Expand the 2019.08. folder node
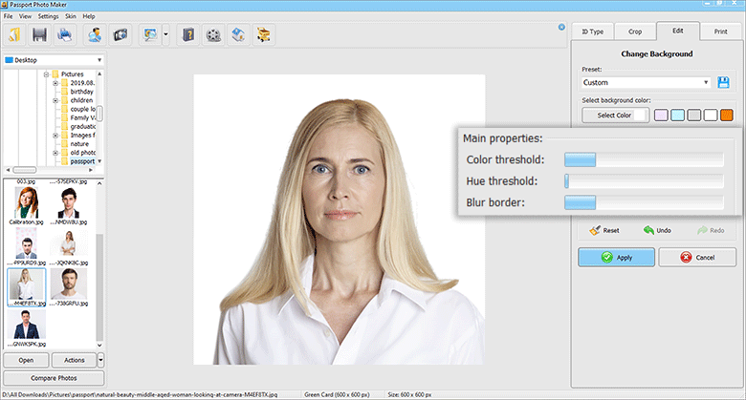746x400 pixels. [55, 83]
